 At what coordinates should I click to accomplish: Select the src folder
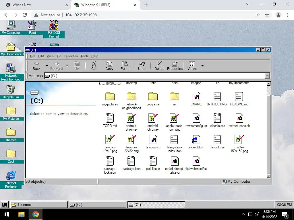click(x=175, y=99)
